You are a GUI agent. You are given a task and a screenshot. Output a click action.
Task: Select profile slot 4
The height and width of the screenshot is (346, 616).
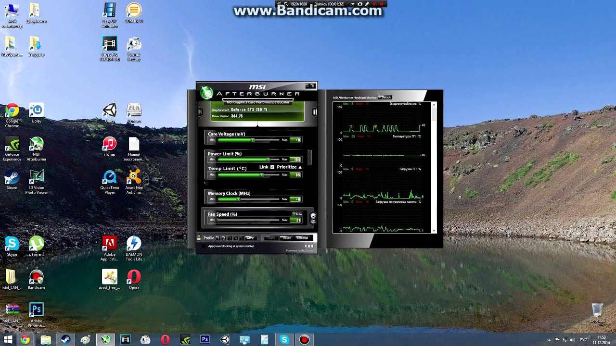coord(236,238)
